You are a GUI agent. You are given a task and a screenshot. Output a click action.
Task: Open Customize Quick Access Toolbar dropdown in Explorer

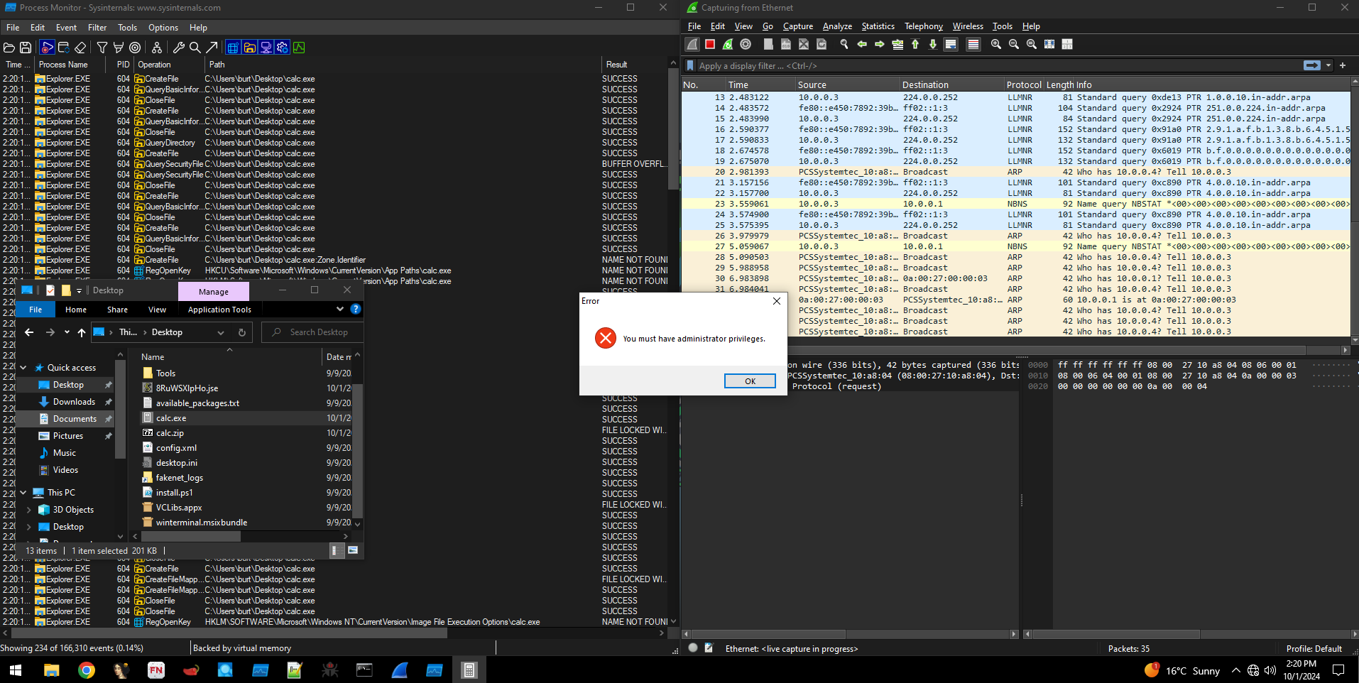pyautogui.click(x=79, y=290)
